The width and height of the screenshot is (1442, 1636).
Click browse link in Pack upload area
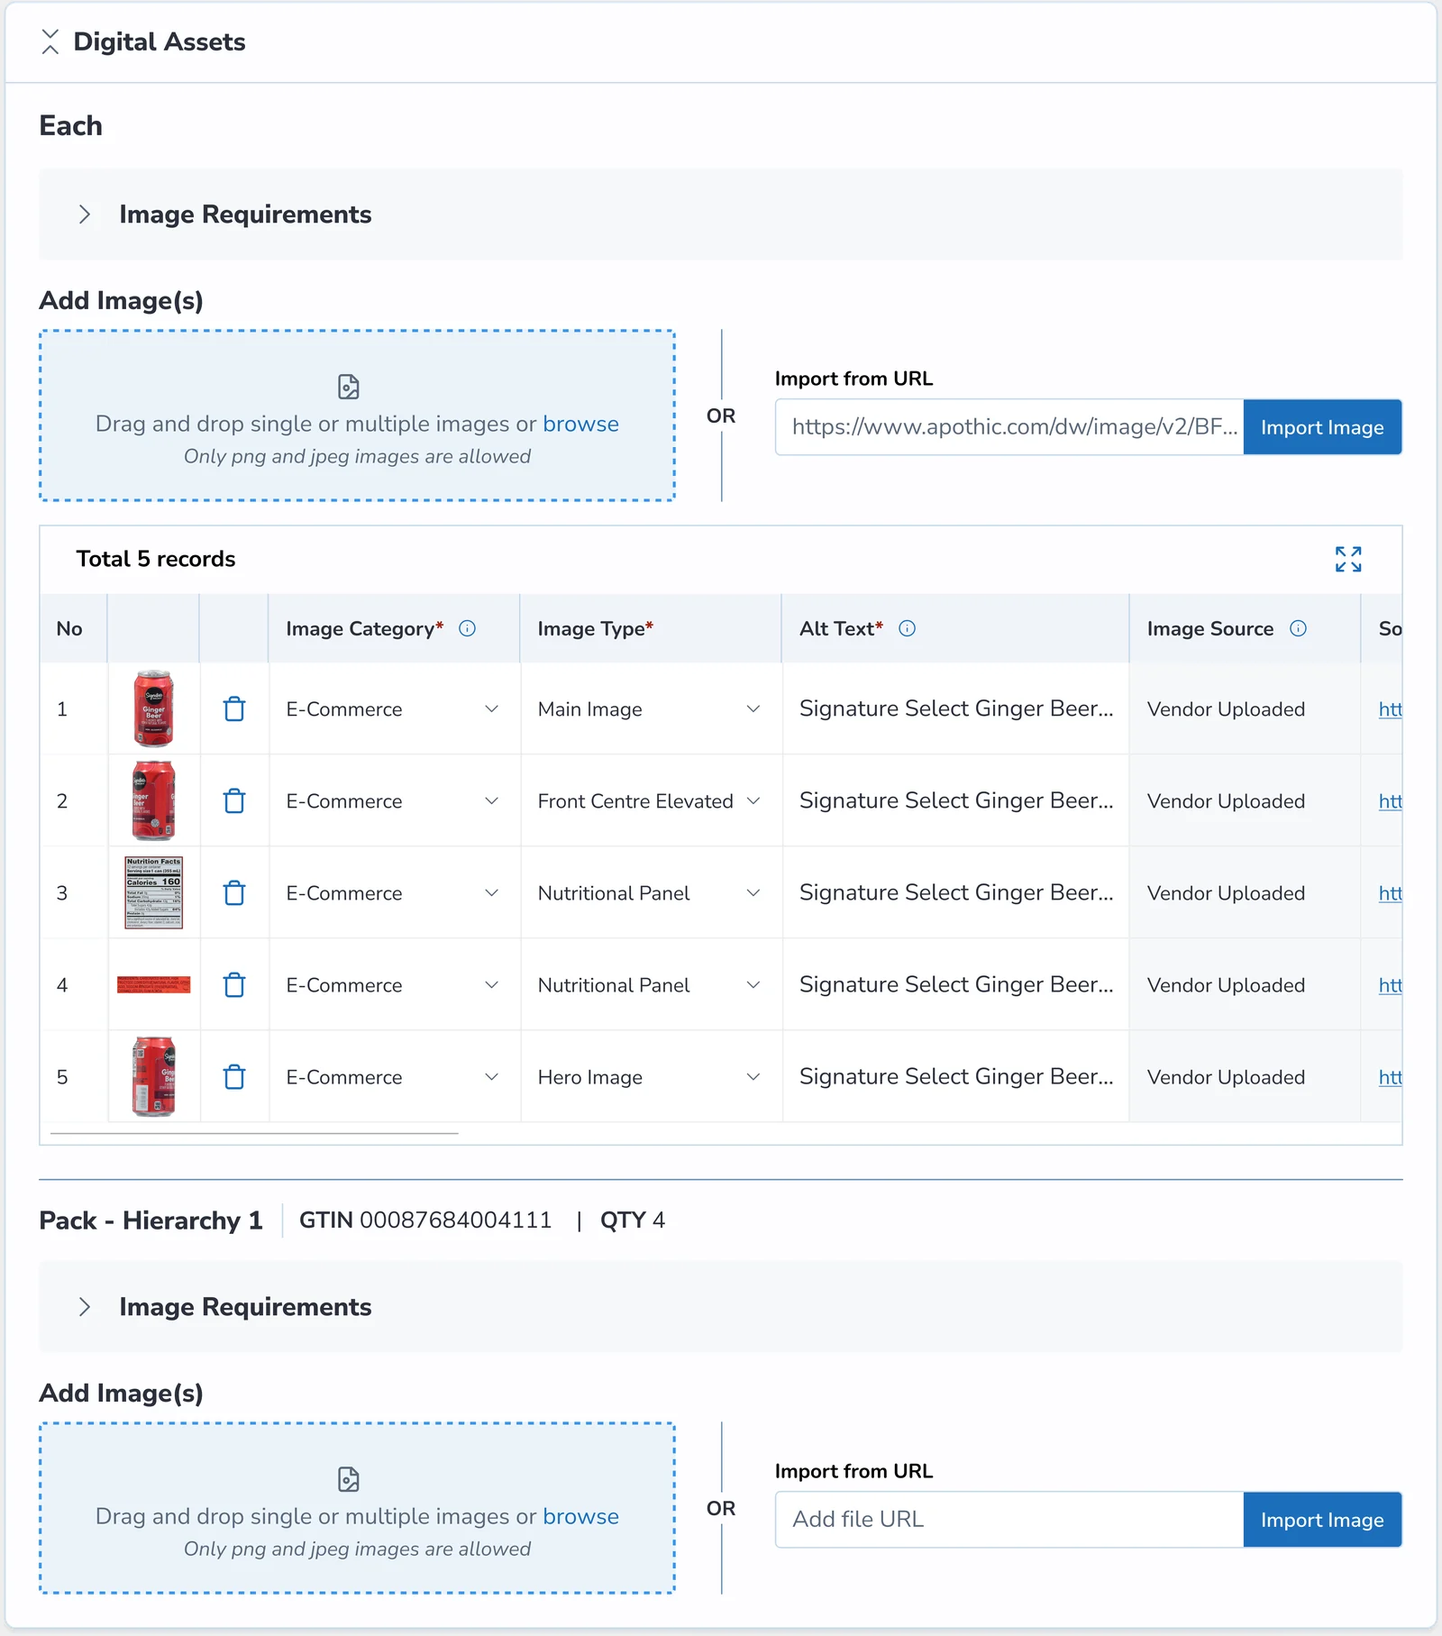(x=580, y=1516)
